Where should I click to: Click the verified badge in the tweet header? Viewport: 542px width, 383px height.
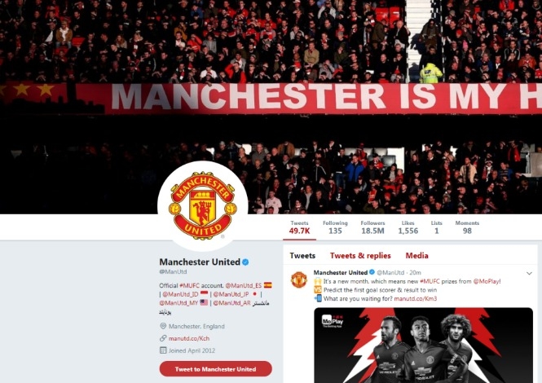(372, 272)
